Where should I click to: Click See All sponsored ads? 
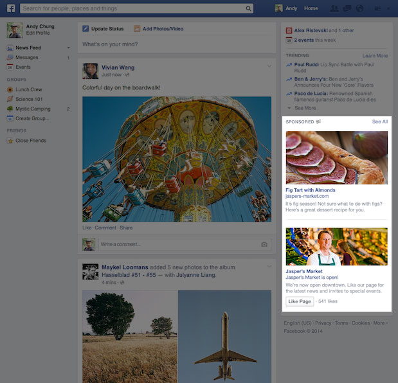pyautogui.click(x=379, y=121)
